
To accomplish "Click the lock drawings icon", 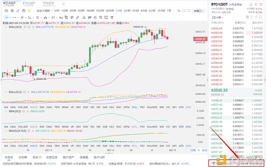I will pos(95,17).
